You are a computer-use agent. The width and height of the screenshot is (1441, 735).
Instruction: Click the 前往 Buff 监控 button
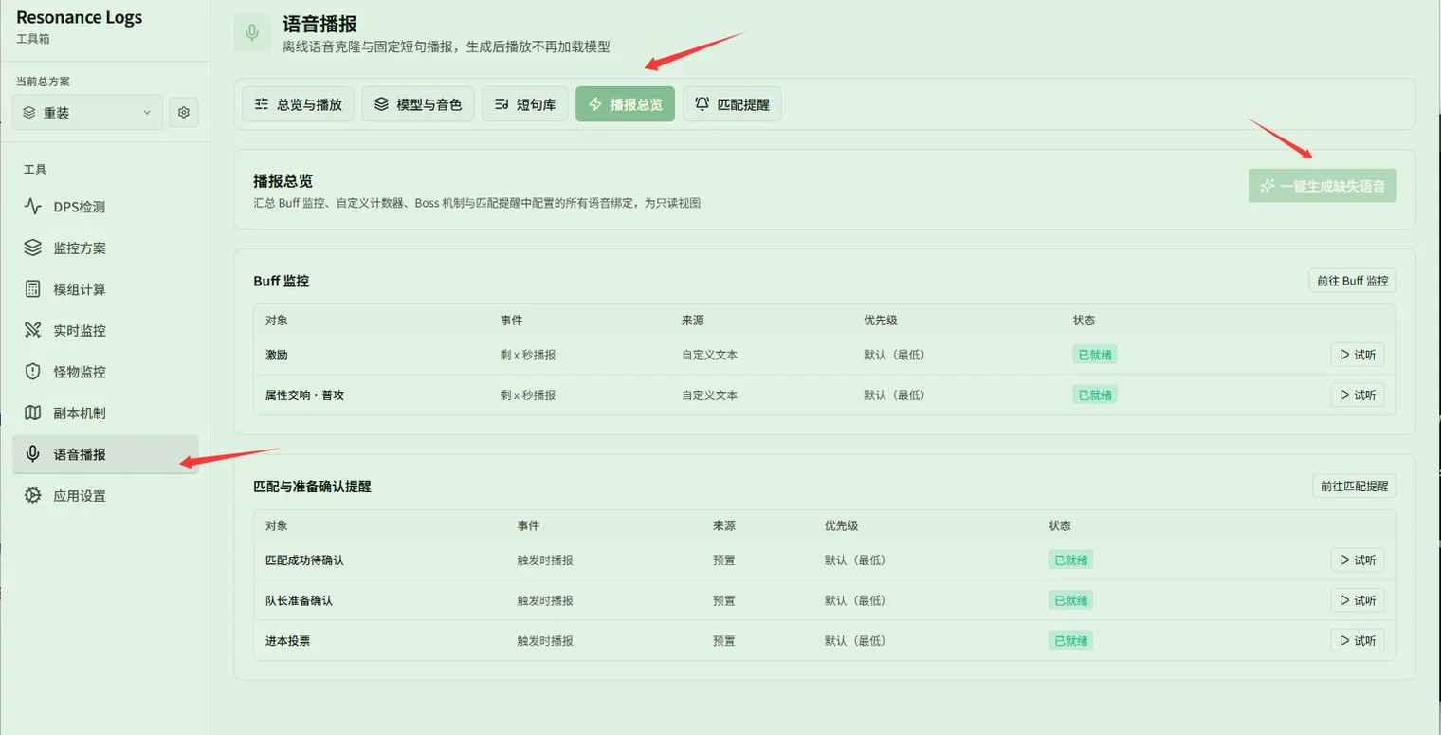click(x=1353, y=281)
